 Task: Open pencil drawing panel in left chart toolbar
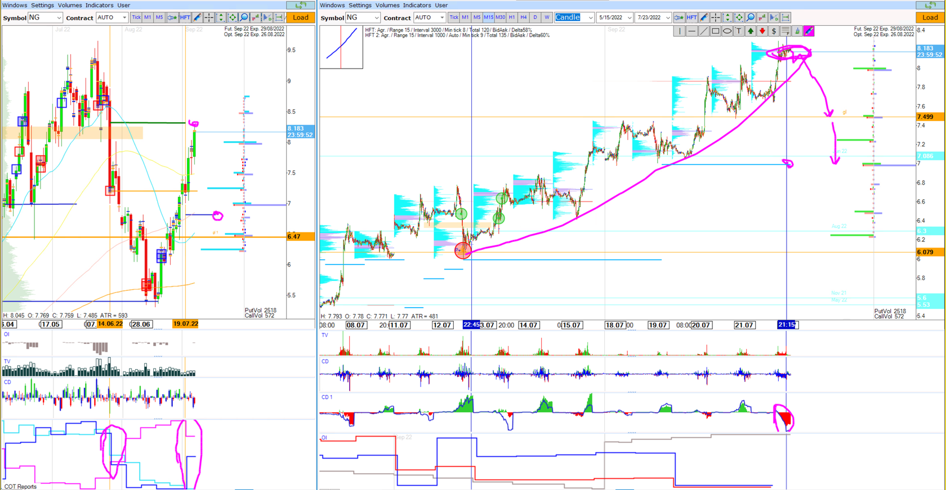pos(197,17)
